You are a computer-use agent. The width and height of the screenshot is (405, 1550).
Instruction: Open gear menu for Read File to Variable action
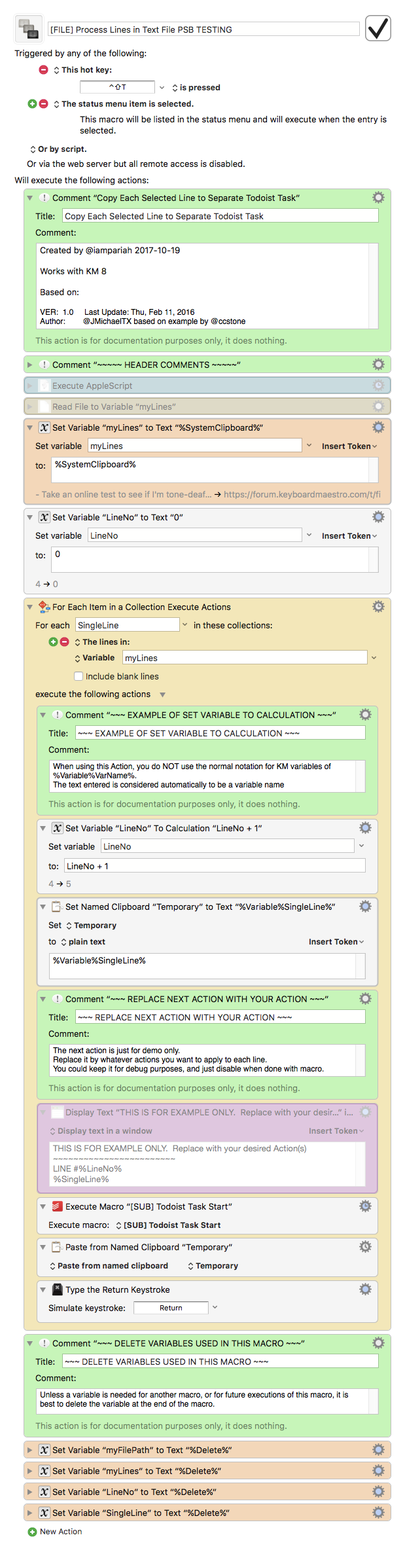[x=378, y=406]
